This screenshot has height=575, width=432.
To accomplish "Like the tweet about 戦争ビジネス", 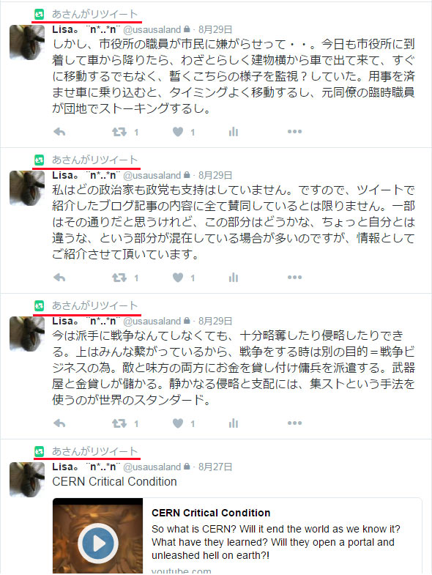I will pos(178,423).
